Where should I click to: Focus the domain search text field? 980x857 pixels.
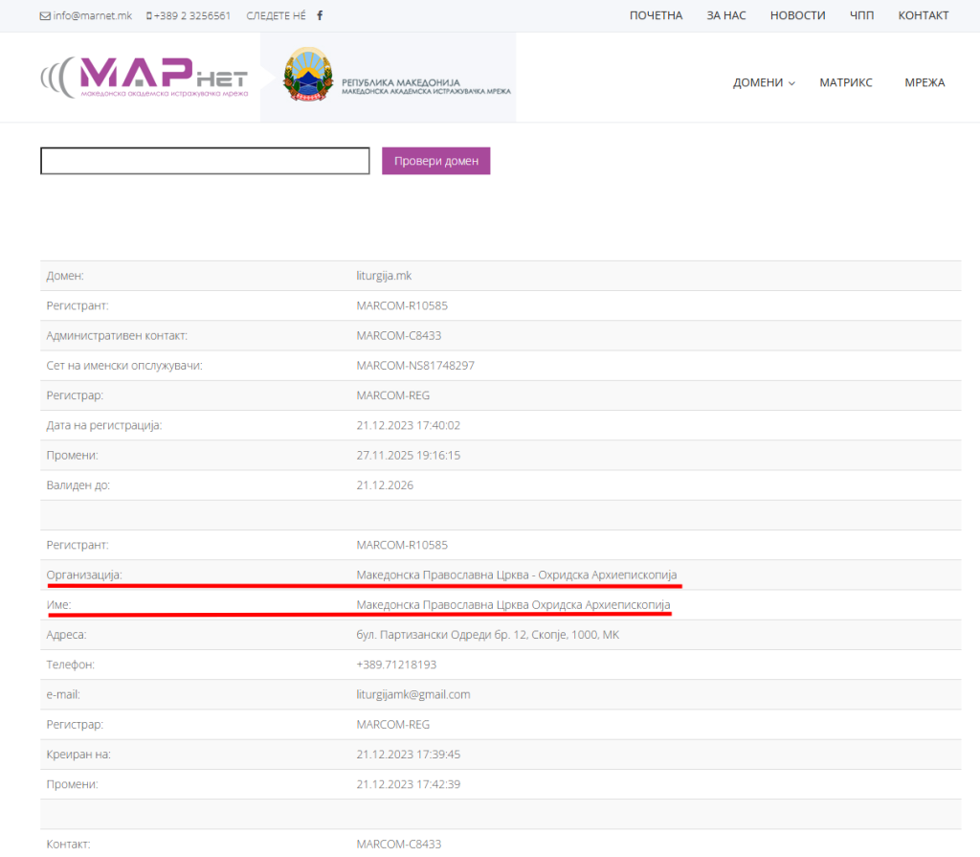(x=205, y=161)
